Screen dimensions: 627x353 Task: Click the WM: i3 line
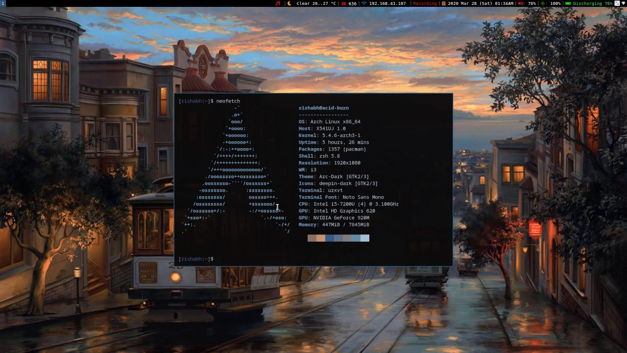[308, 170]
